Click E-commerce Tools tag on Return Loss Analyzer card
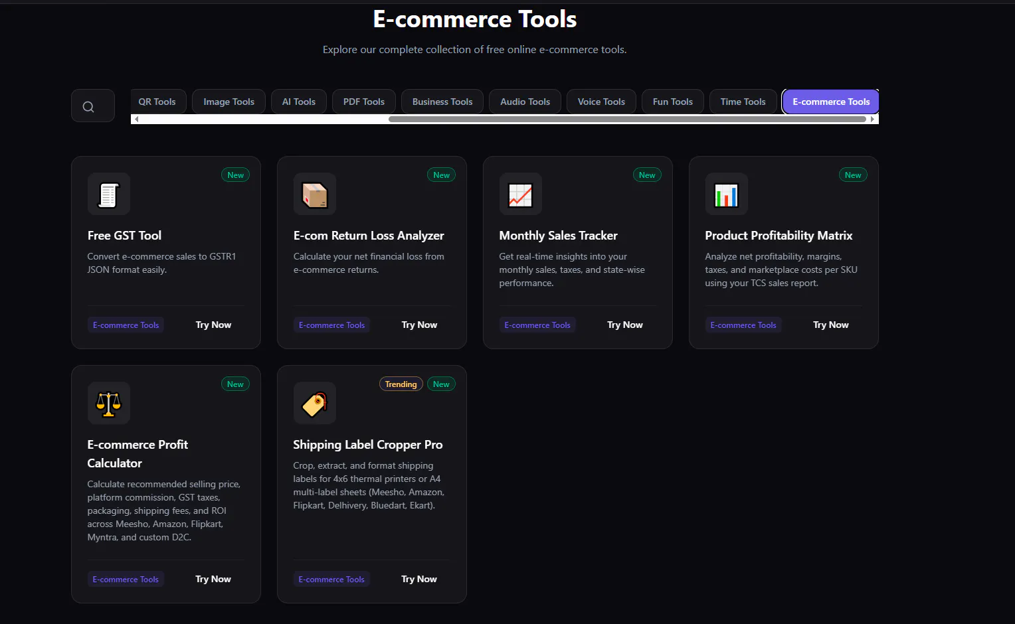 pos(332,325)
